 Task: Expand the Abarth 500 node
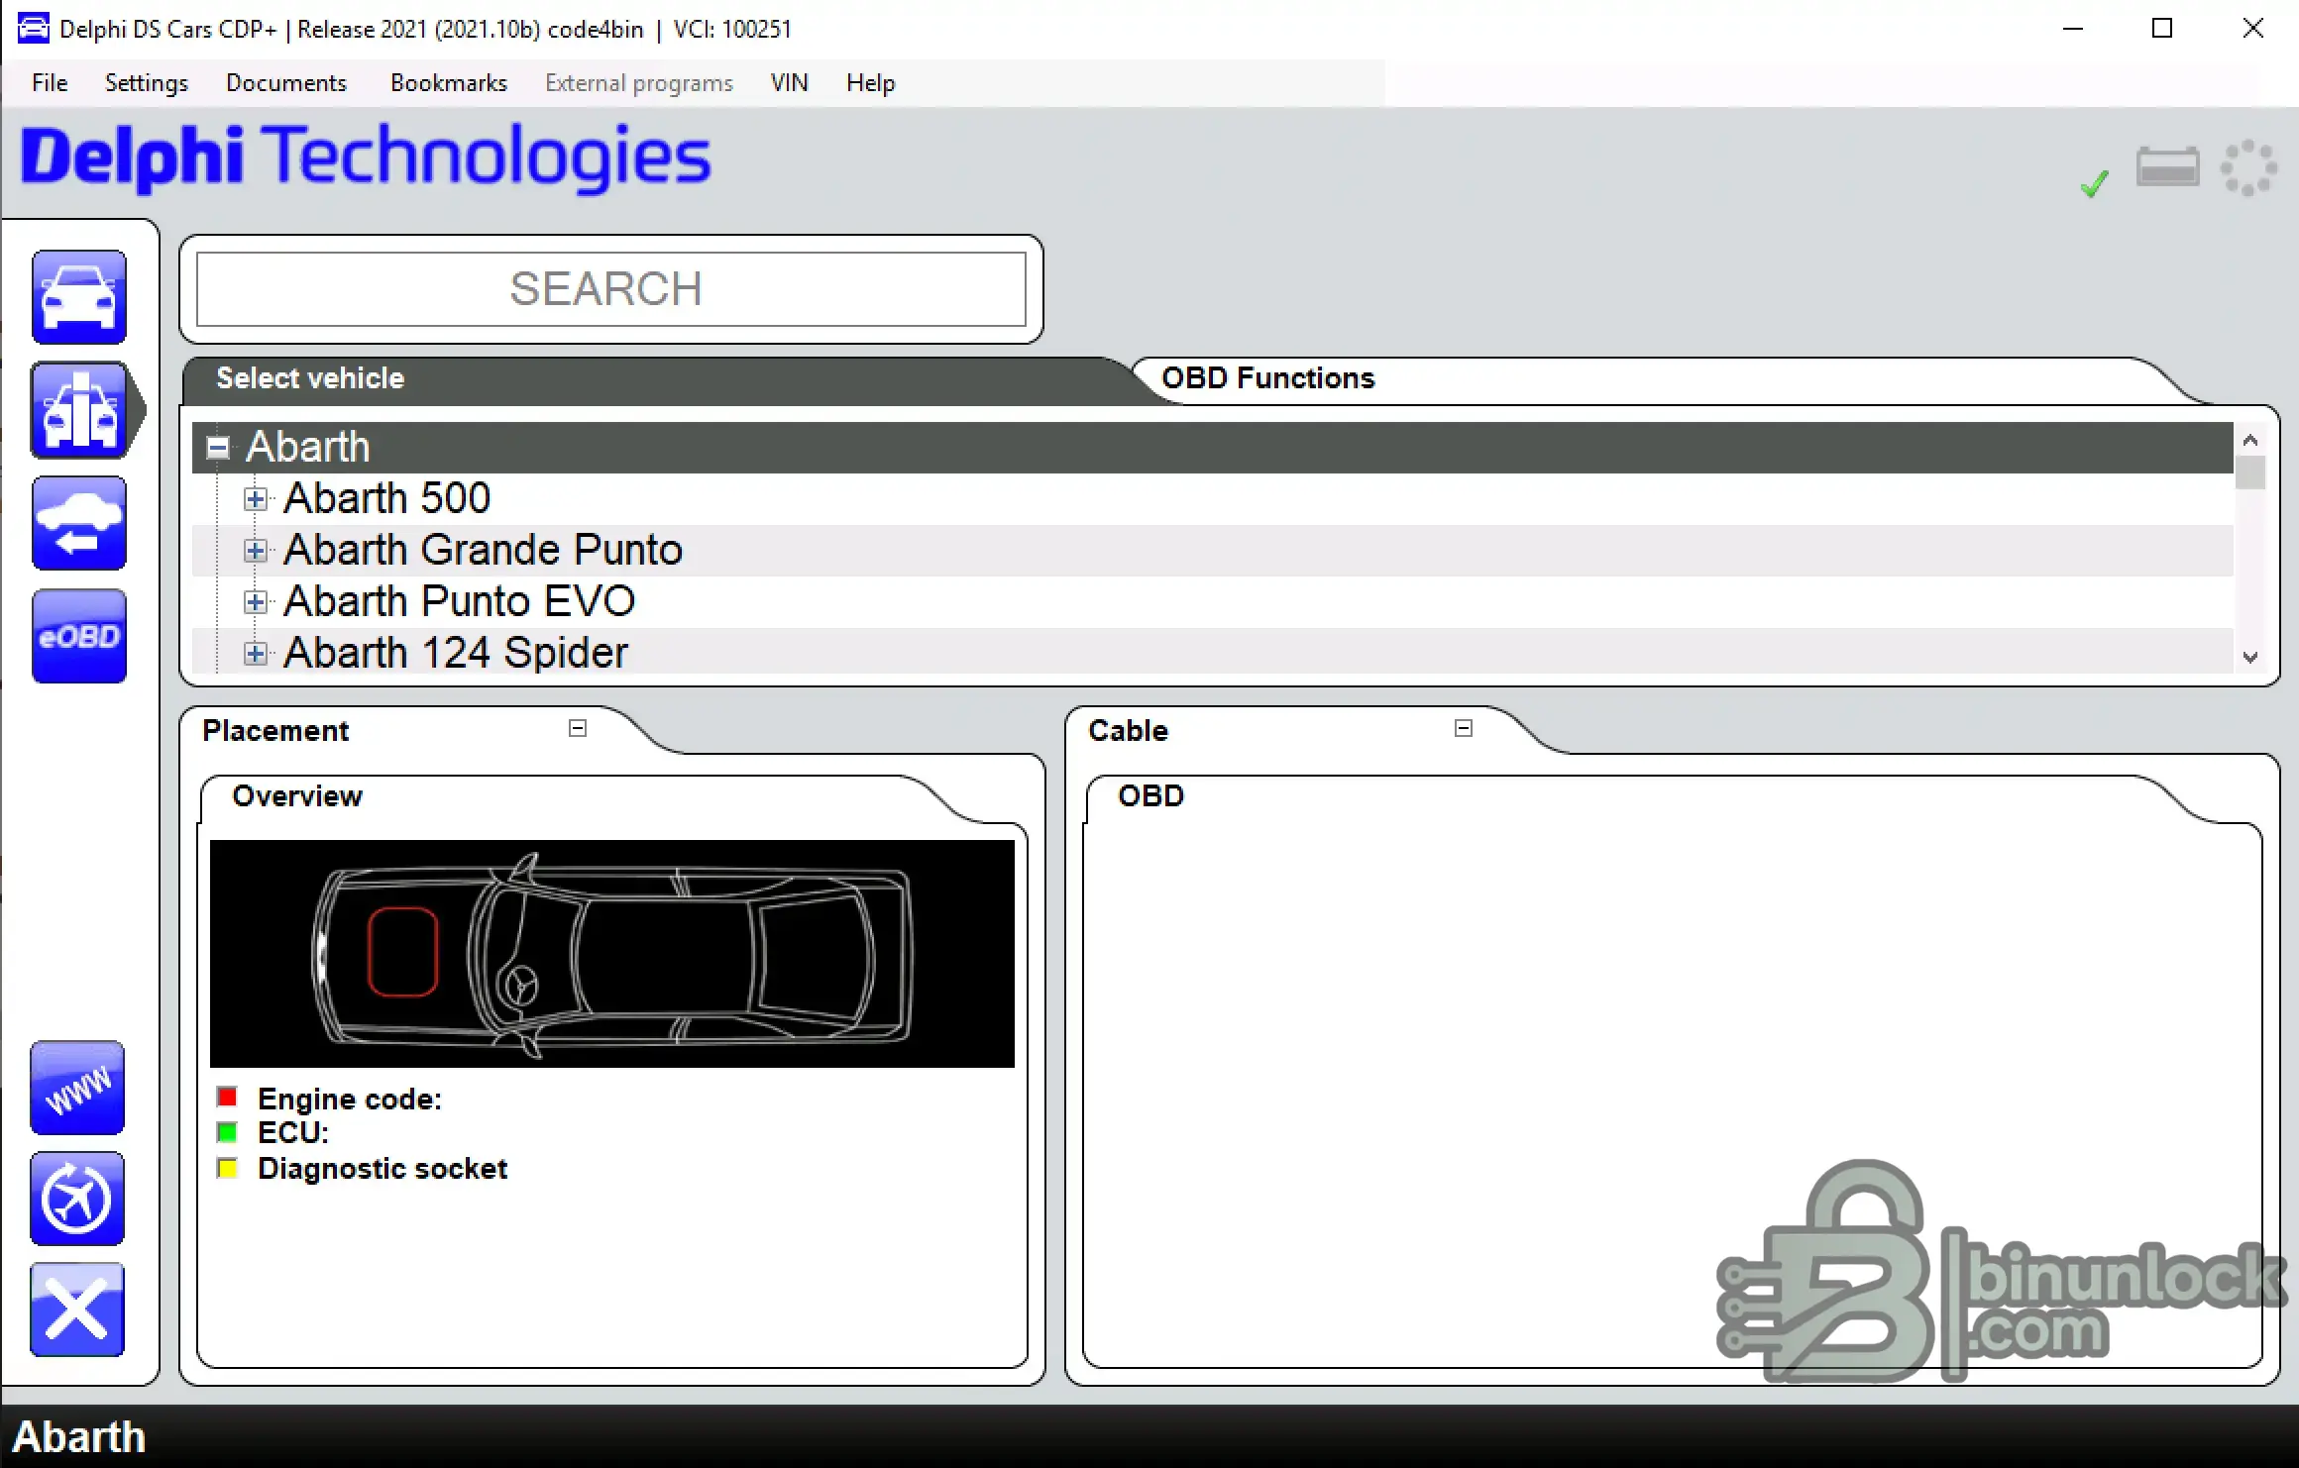[256, 499]
